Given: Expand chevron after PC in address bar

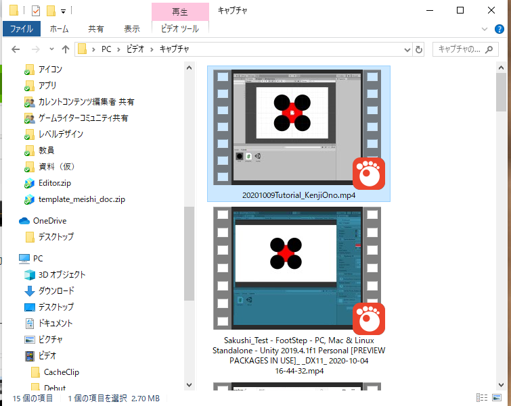Looking at the screenshot, I should click(118, 49).
